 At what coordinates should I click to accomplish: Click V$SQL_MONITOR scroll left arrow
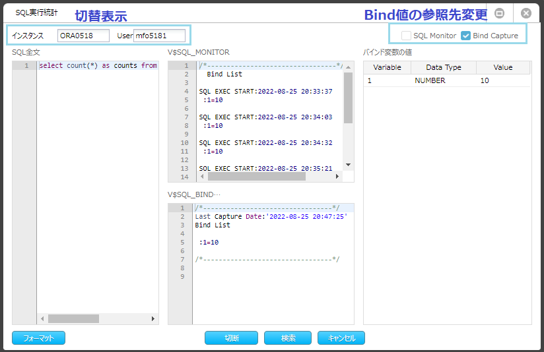click(x=202, y=177)
